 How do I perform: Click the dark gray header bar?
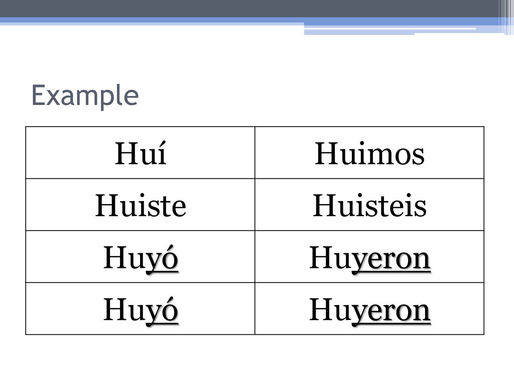(x=249, y=9)
